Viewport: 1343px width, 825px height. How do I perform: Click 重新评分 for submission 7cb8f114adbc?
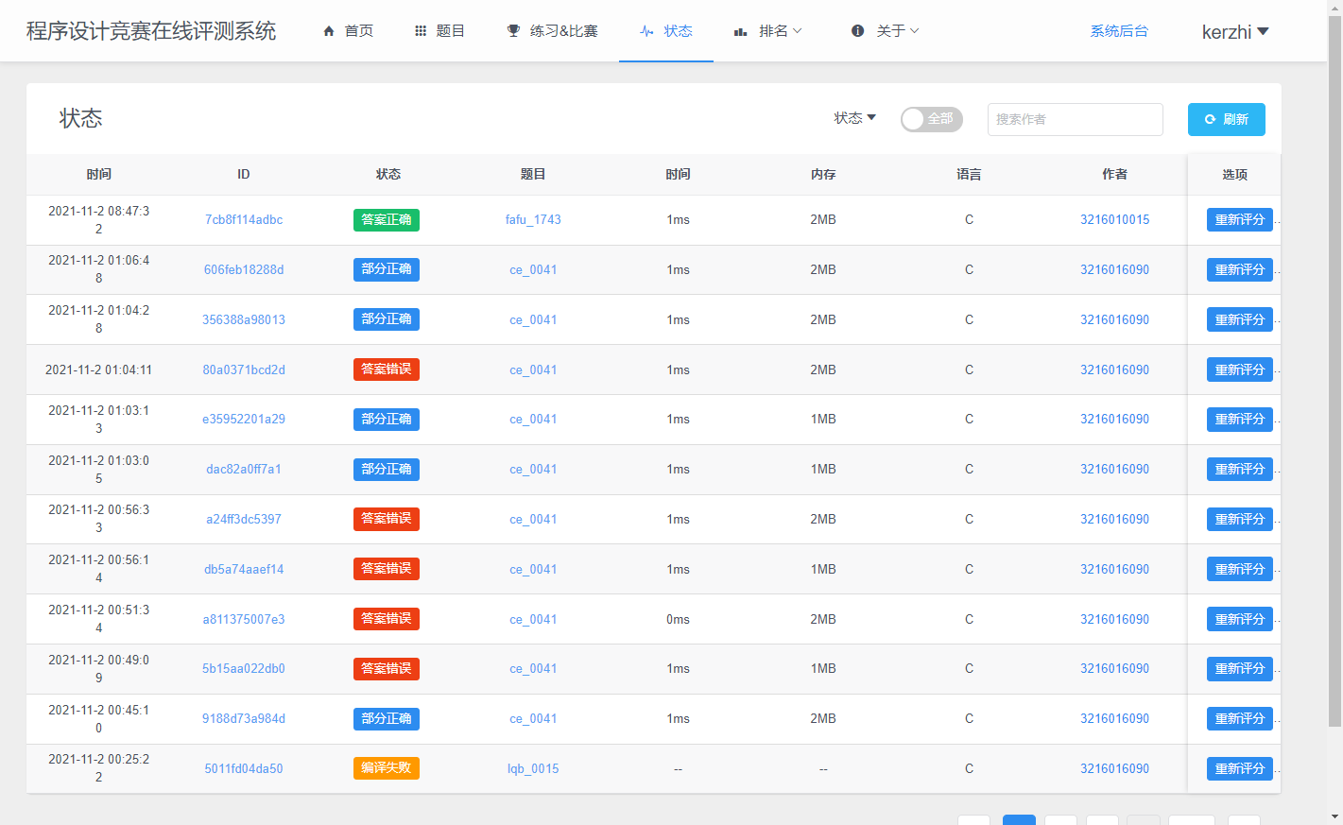1239,219
